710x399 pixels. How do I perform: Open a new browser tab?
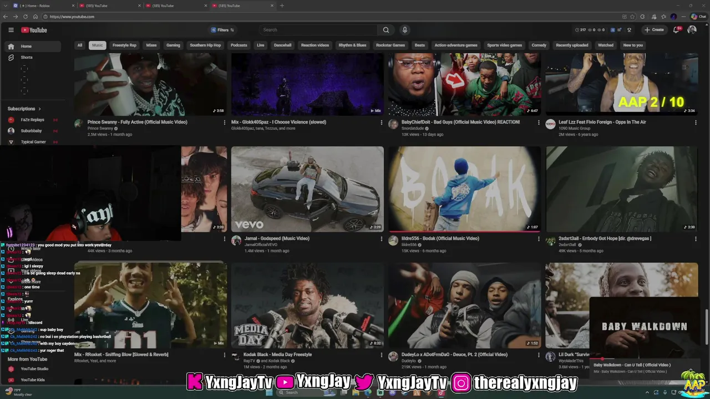point(282,6)
